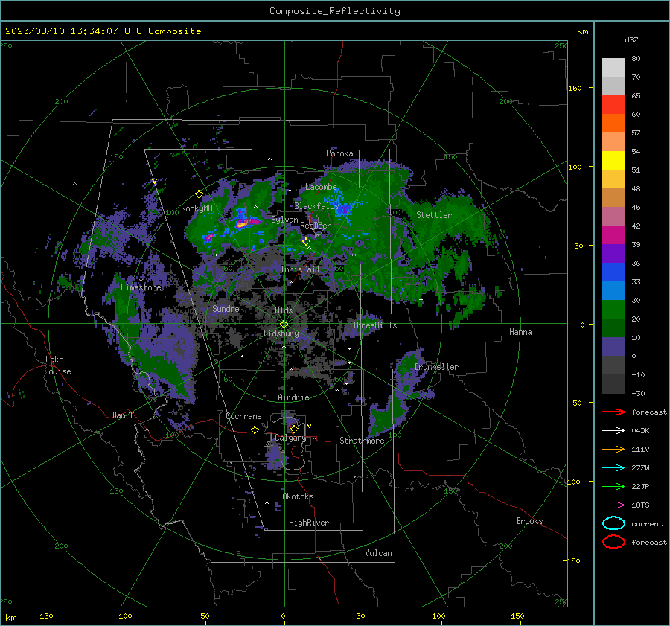The image size is (670, 626).
Task: Select the Sundre label
Action: coord(226,308)
